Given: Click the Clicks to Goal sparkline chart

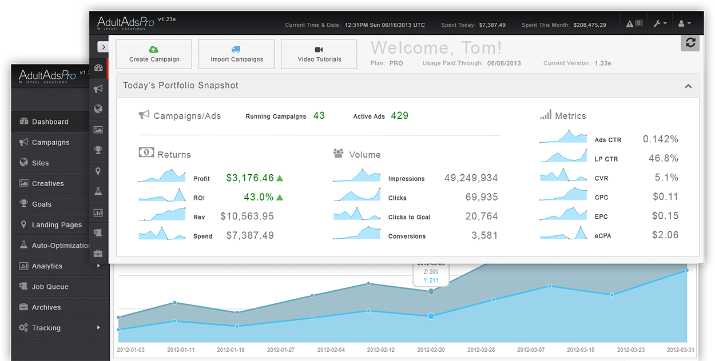Looking at the screenshot, I should pos(357,214).
